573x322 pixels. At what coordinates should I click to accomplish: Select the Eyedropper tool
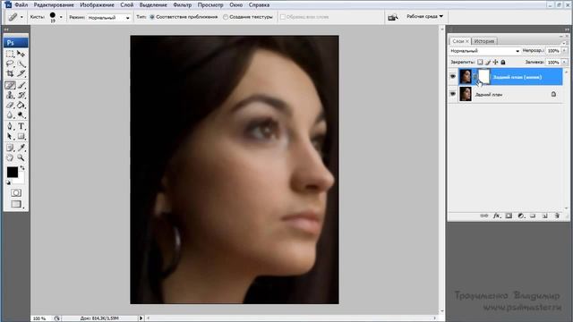click(21, 148)
